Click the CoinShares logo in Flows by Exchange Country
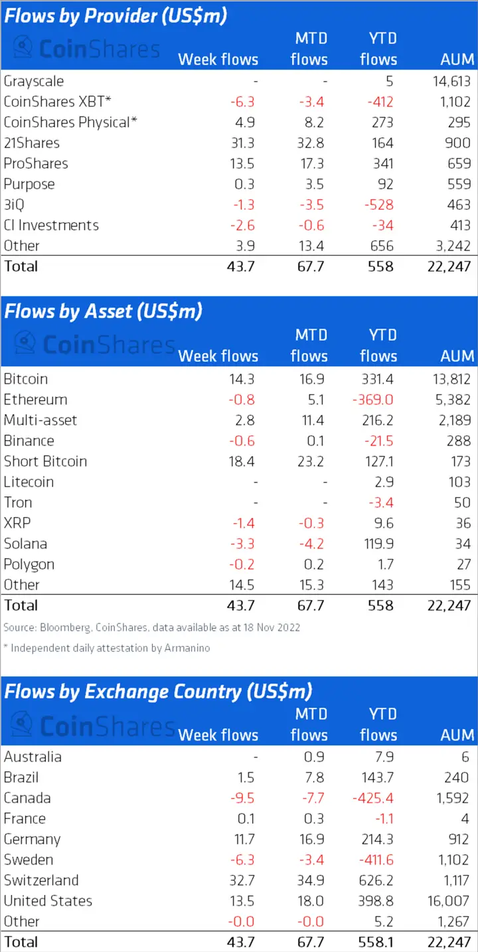 tap(94, 726)
